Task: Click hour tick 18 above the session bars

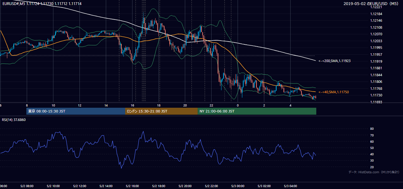Action: click(x=159, y=105)
